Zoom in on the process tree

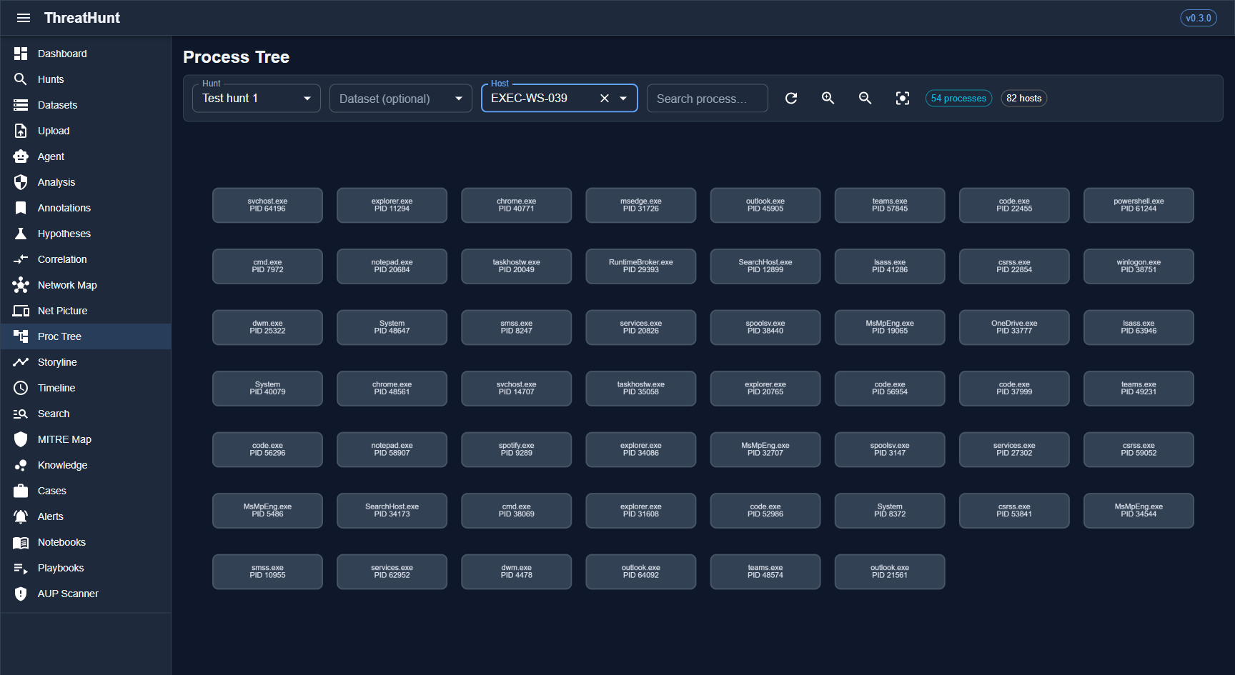(828, 99)
